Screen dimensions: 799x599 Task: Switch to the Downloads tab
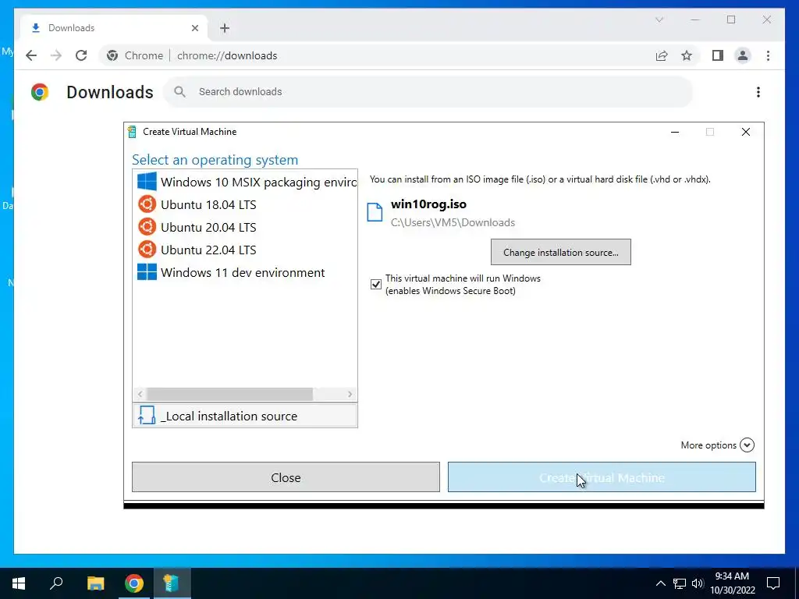tap(113, 28)
